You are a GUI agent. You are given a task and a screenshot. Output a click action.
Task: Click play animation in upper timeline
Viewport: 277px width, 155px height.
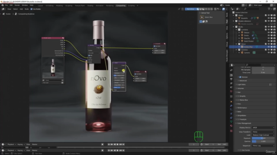pos(117,145)
